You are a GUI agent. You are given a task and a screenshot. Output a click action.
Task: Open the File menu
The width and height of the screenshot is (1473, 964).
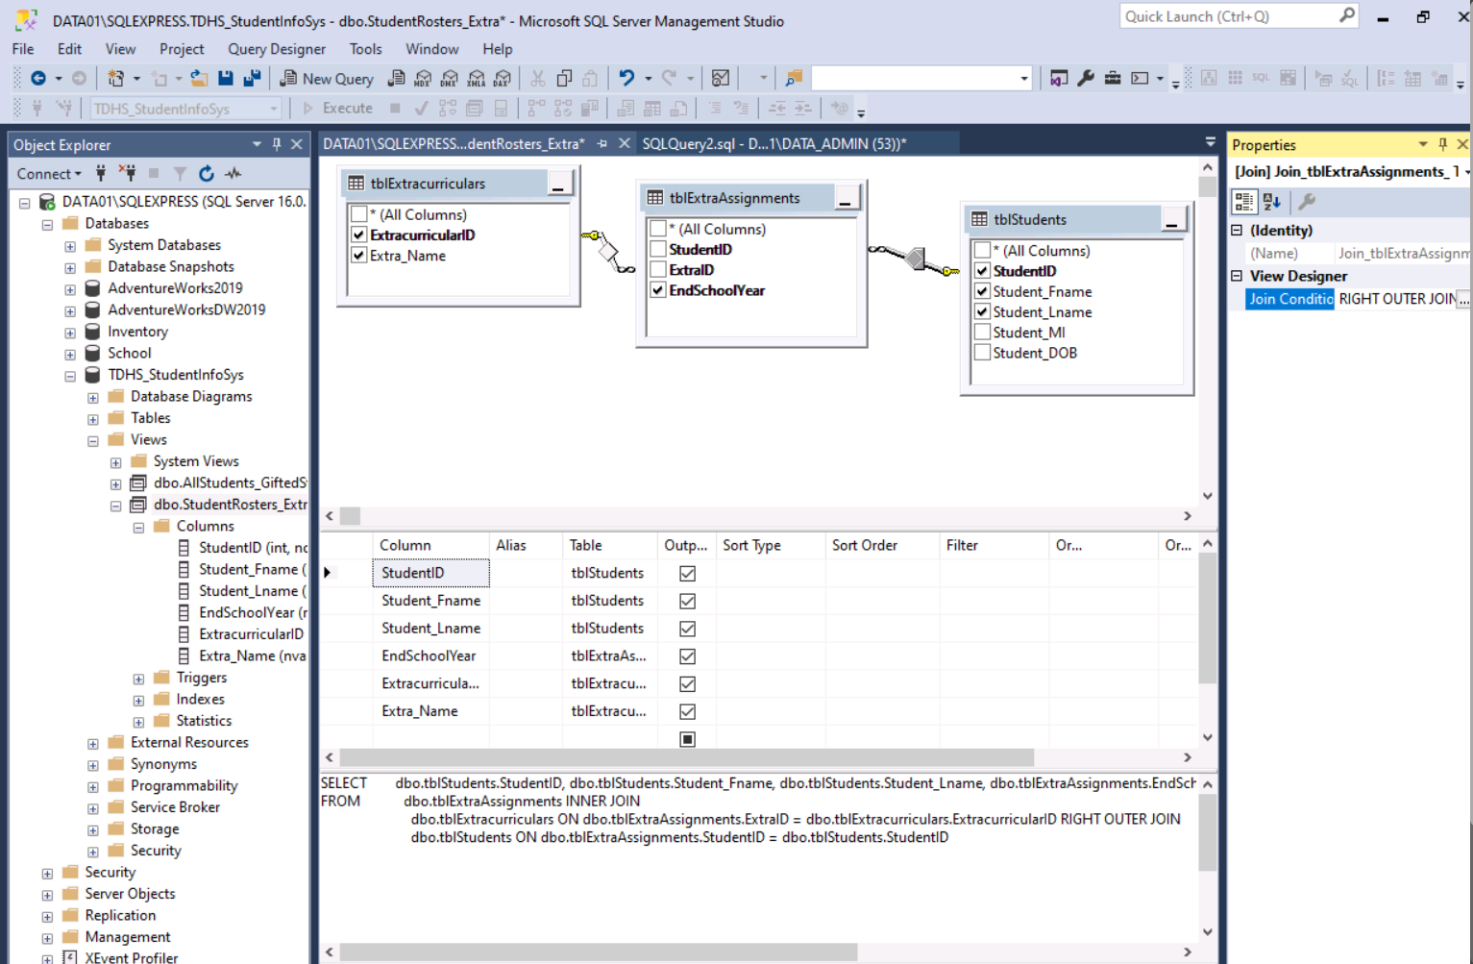click(x=23, y=49)
